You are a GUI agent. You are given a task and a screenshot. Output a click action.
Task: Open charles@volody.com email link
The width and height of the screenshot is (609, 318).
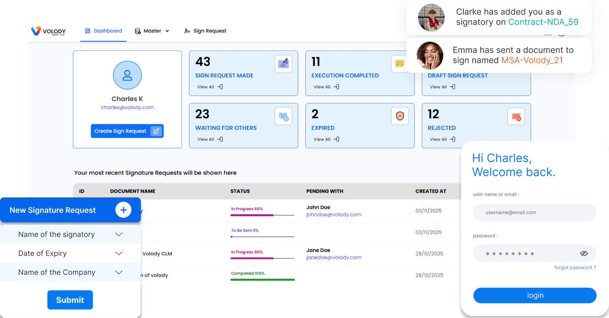point(127,107)
